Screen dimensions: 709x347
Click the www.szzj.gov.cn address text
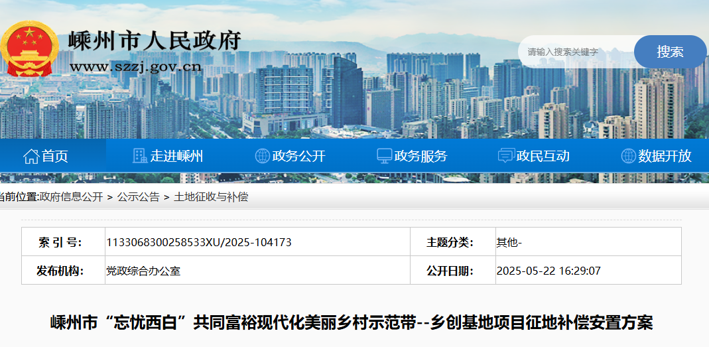click(x=135, y=66)
